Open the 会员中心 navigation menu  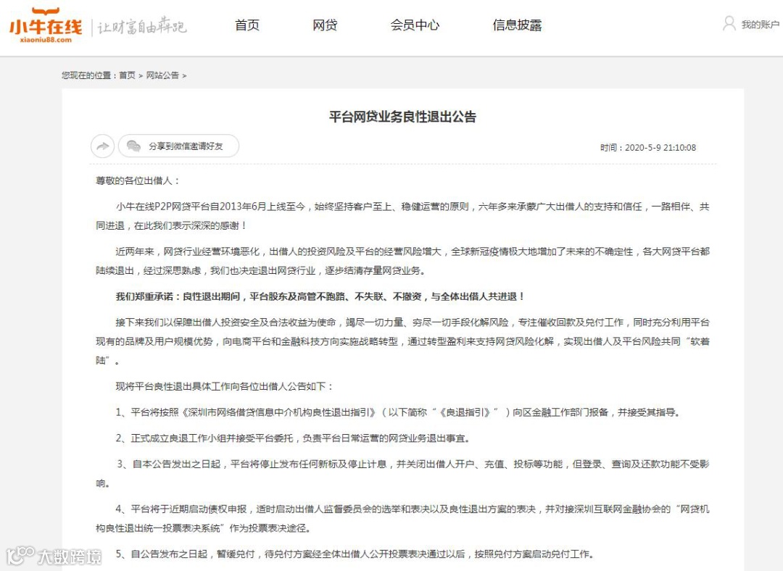coord(415,25)
